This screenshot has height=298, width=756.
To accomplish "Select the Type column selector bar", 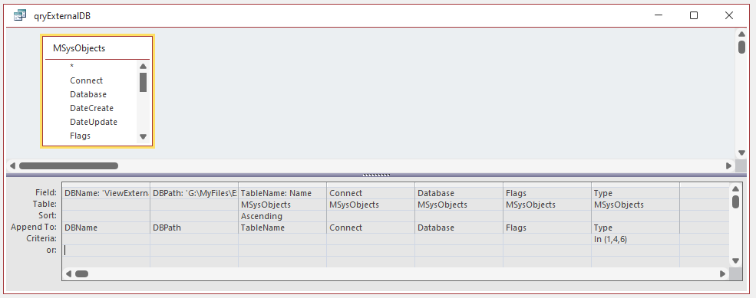I will [x=635, y=185].
